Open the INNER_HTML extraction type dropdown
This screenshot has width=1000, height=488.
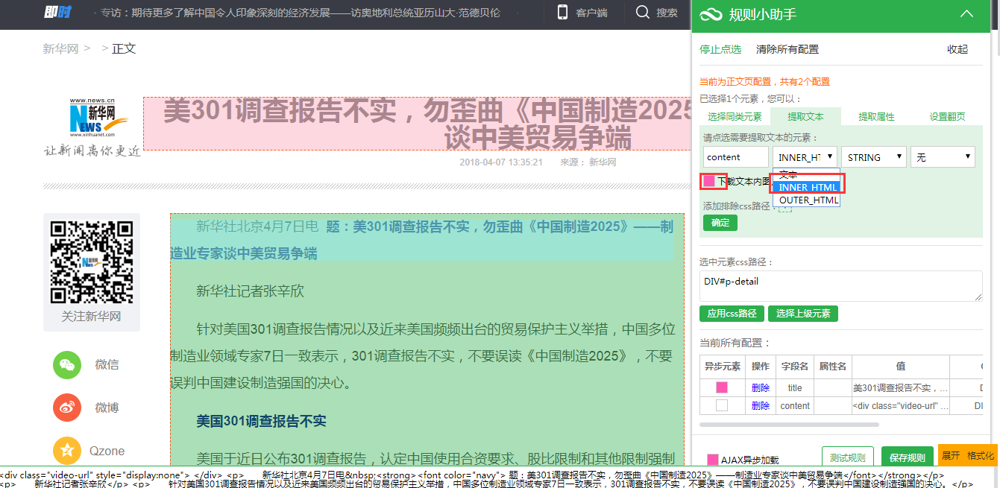(805, 157)
